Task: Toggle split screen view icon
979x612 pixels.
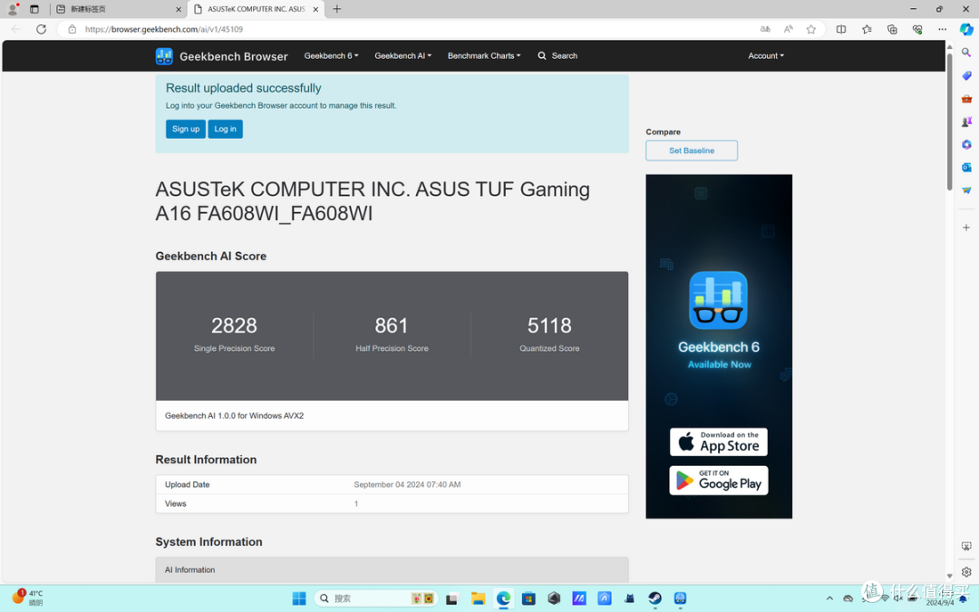Action: point(841,29)
